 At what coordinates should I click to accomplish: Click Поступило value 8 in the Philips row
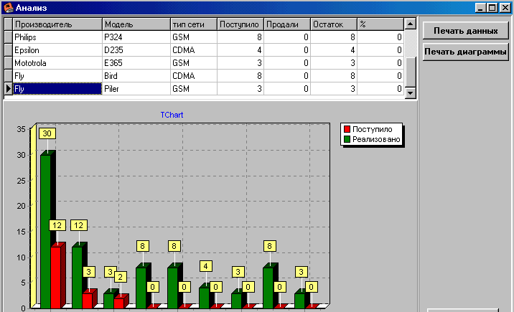pos(240,37)
